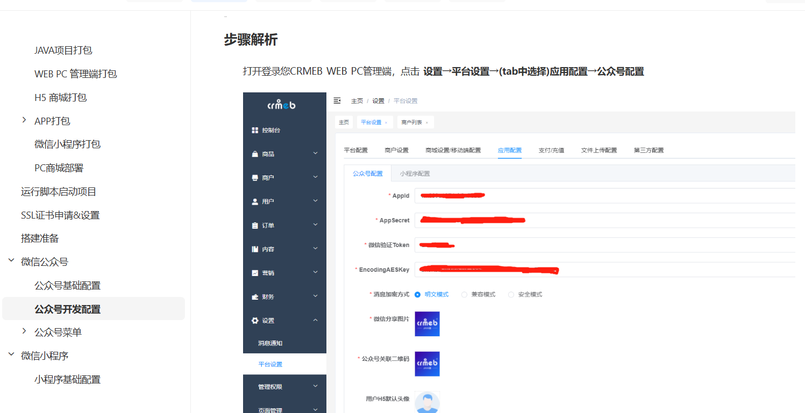Viewport: 805px width, 413px height.
Task: Click the 用户 person icon
Action: coord(255,201)
